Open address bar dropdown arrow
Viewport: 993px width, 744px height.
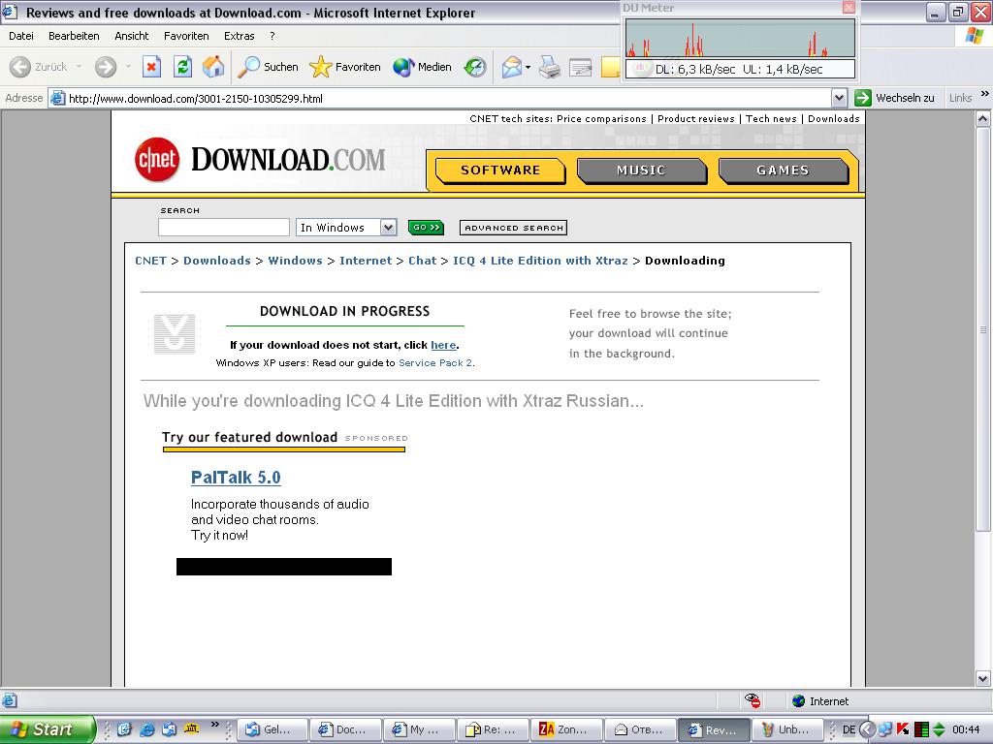point(839,98)
